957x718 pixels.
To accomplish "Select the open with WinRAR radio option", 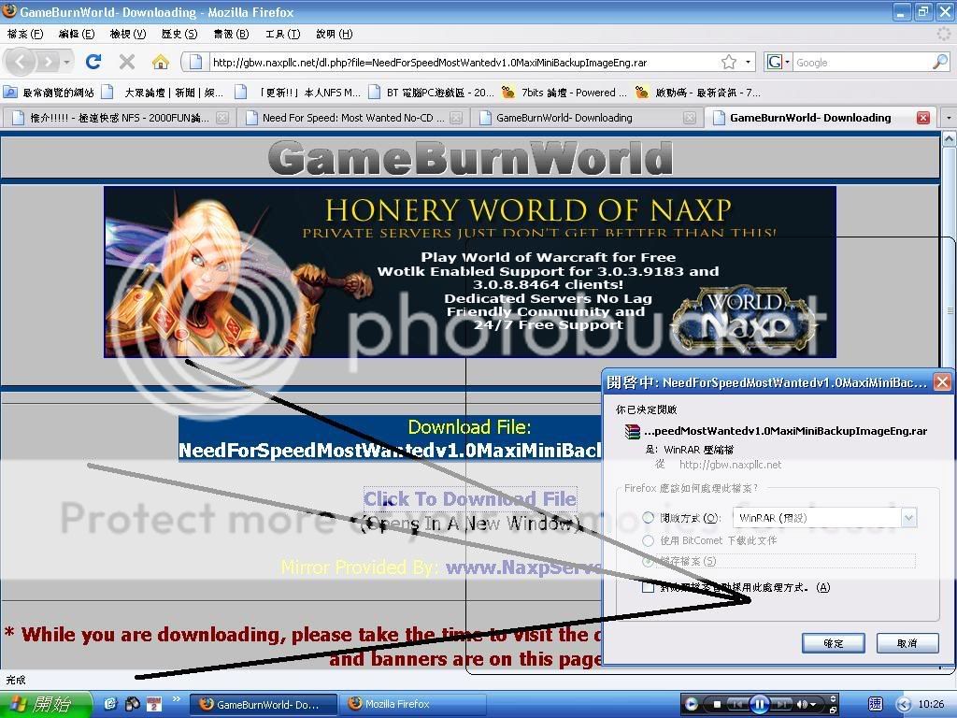I will (x=649, y=517).
